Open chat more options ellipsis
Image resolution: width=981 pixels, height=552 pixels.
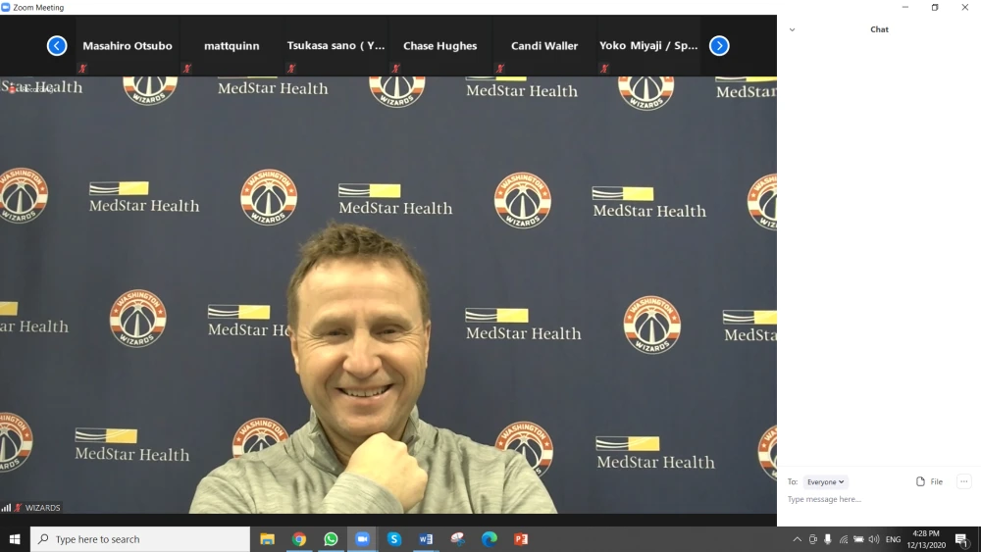(x=964, y=481)
